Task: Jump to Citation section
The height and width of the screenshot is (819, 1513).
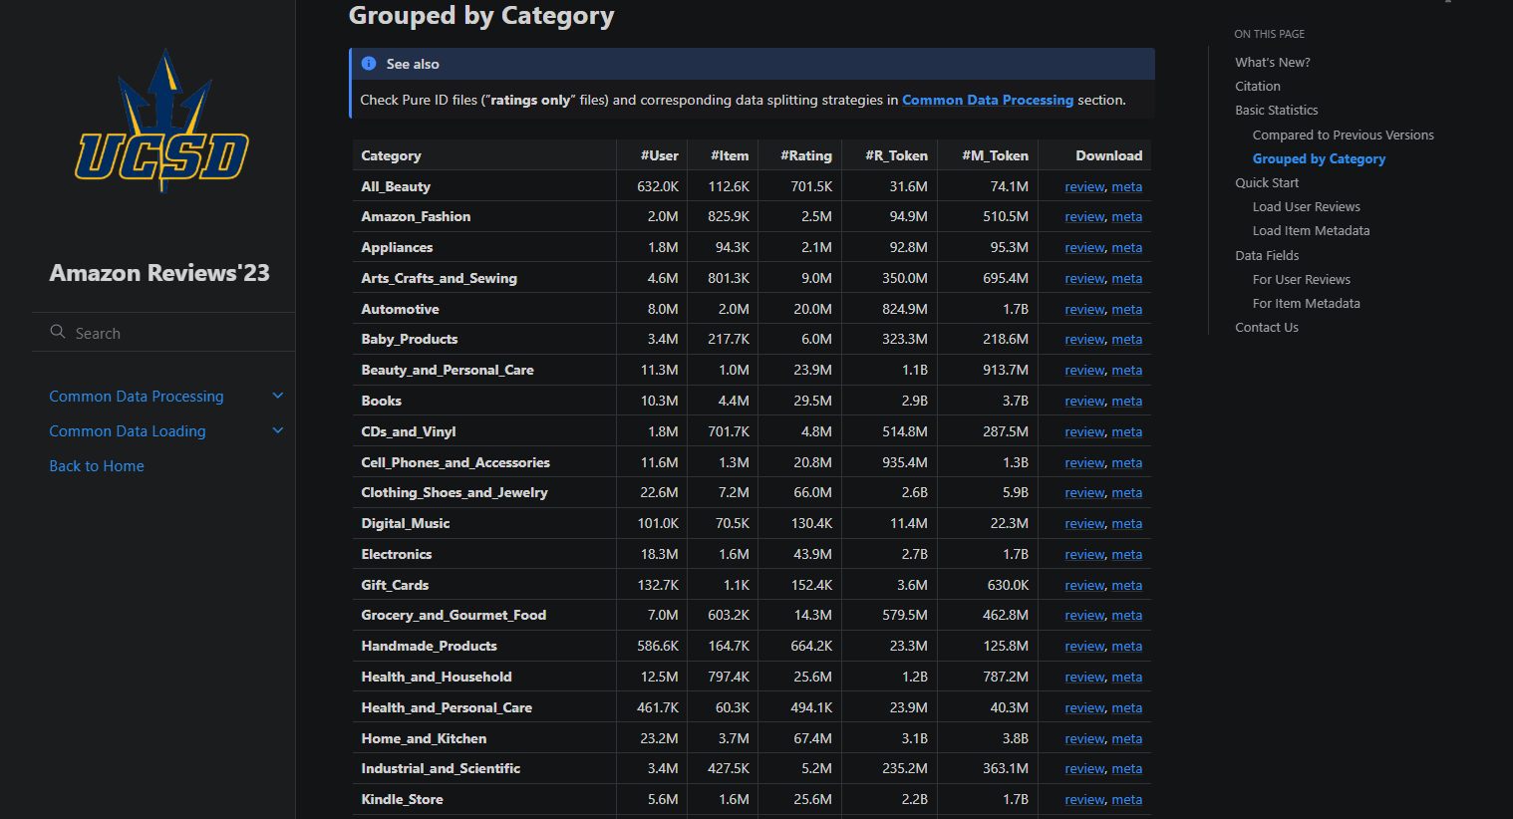Action: [x=1258, y=87]
